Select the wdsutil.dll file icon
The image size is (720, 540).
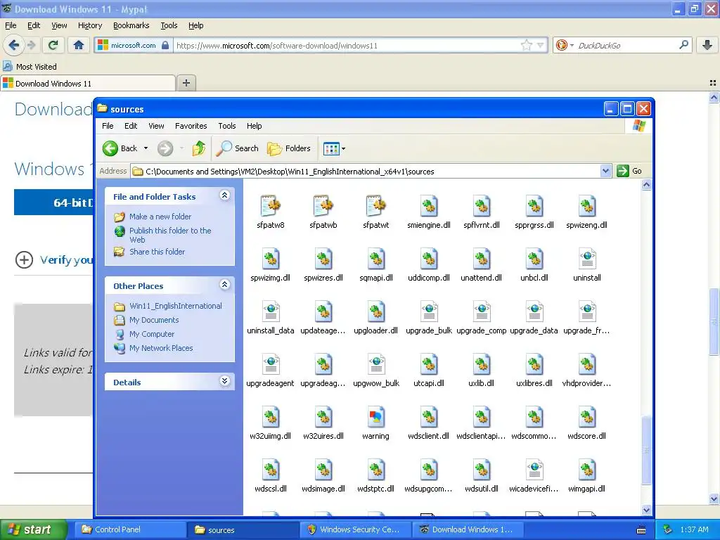click(x=481, y=470)
